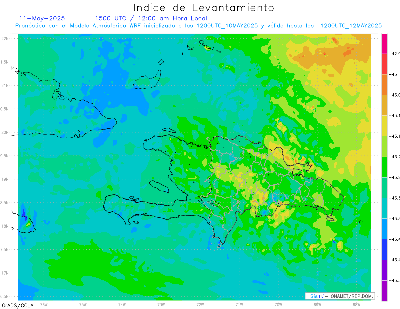Click the '1200UTC_12MAY2025' valid-until timestamp

(351, 26)
